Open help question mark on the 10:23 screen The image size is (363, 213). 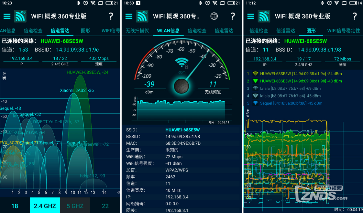pos(111,16)
